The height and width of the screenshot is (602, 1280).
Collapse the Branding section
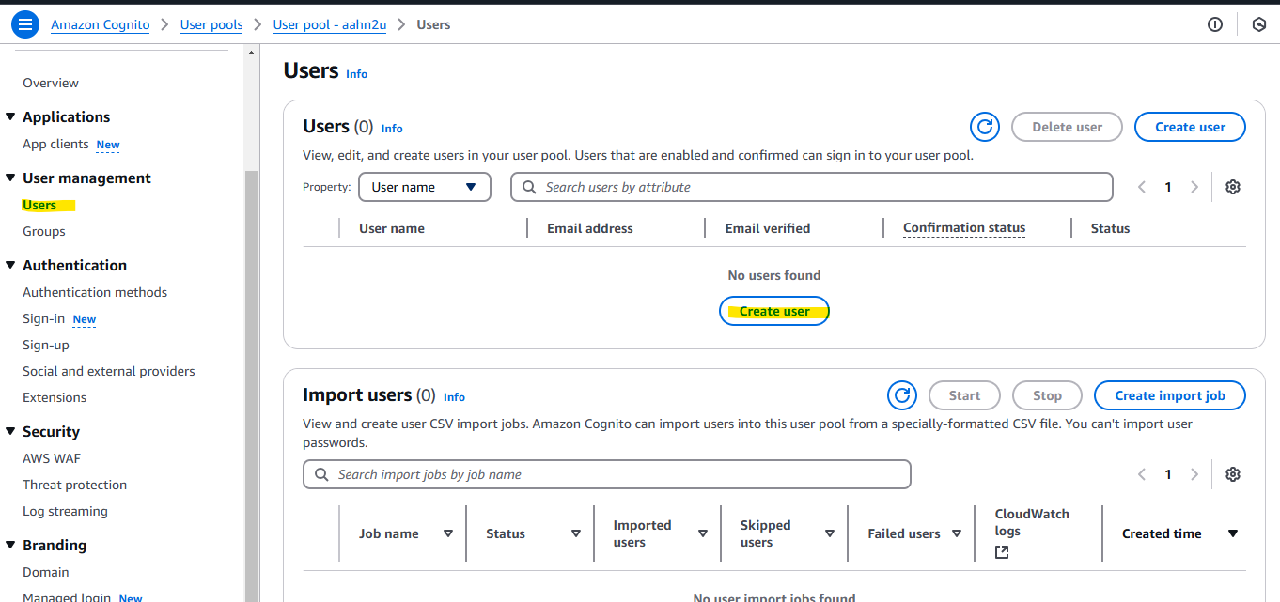pyautogui.click(x=11, y=545)
